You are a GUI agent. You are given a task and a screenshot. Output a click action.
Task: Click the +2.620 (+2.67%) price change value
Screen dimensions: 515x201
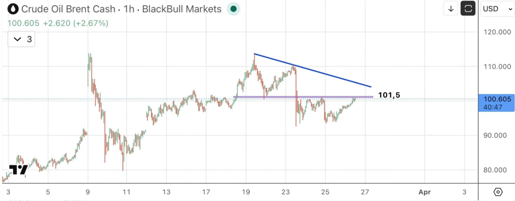point(75,23)
